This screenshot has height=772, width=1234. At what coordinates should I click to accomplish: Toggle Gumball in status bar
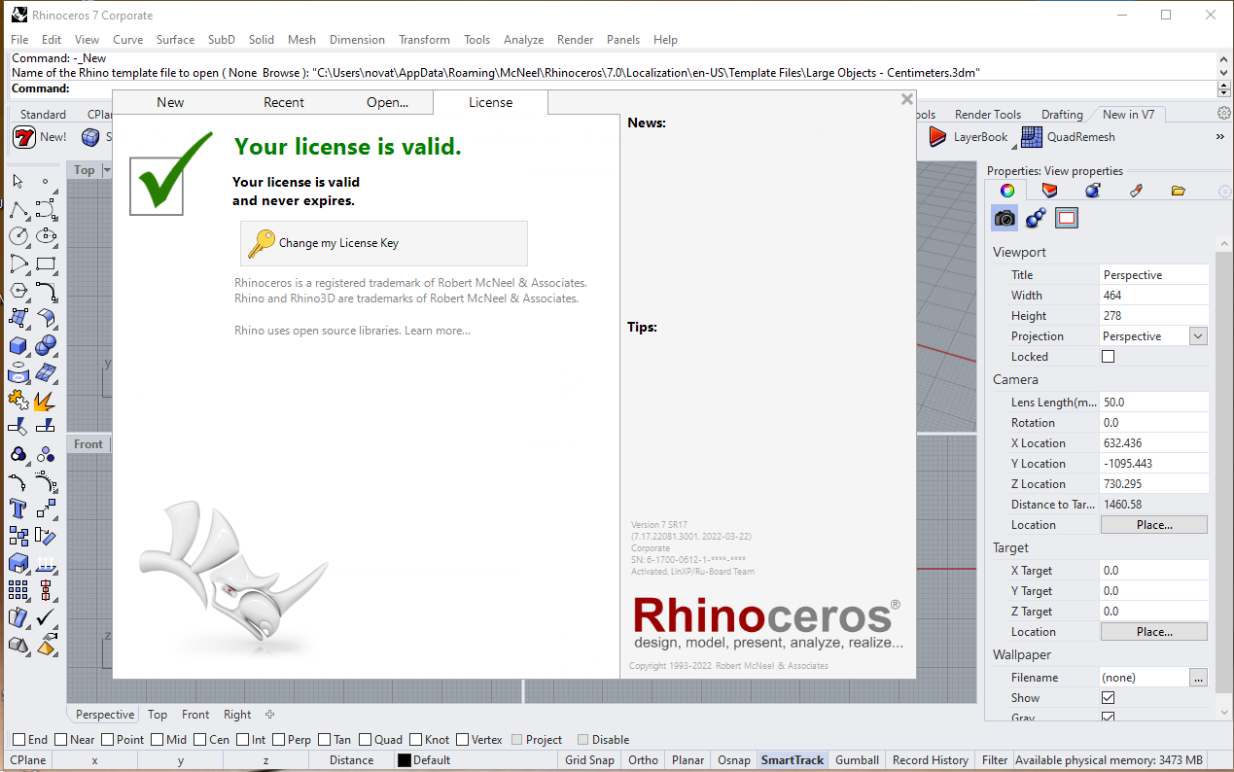point(857,760)
